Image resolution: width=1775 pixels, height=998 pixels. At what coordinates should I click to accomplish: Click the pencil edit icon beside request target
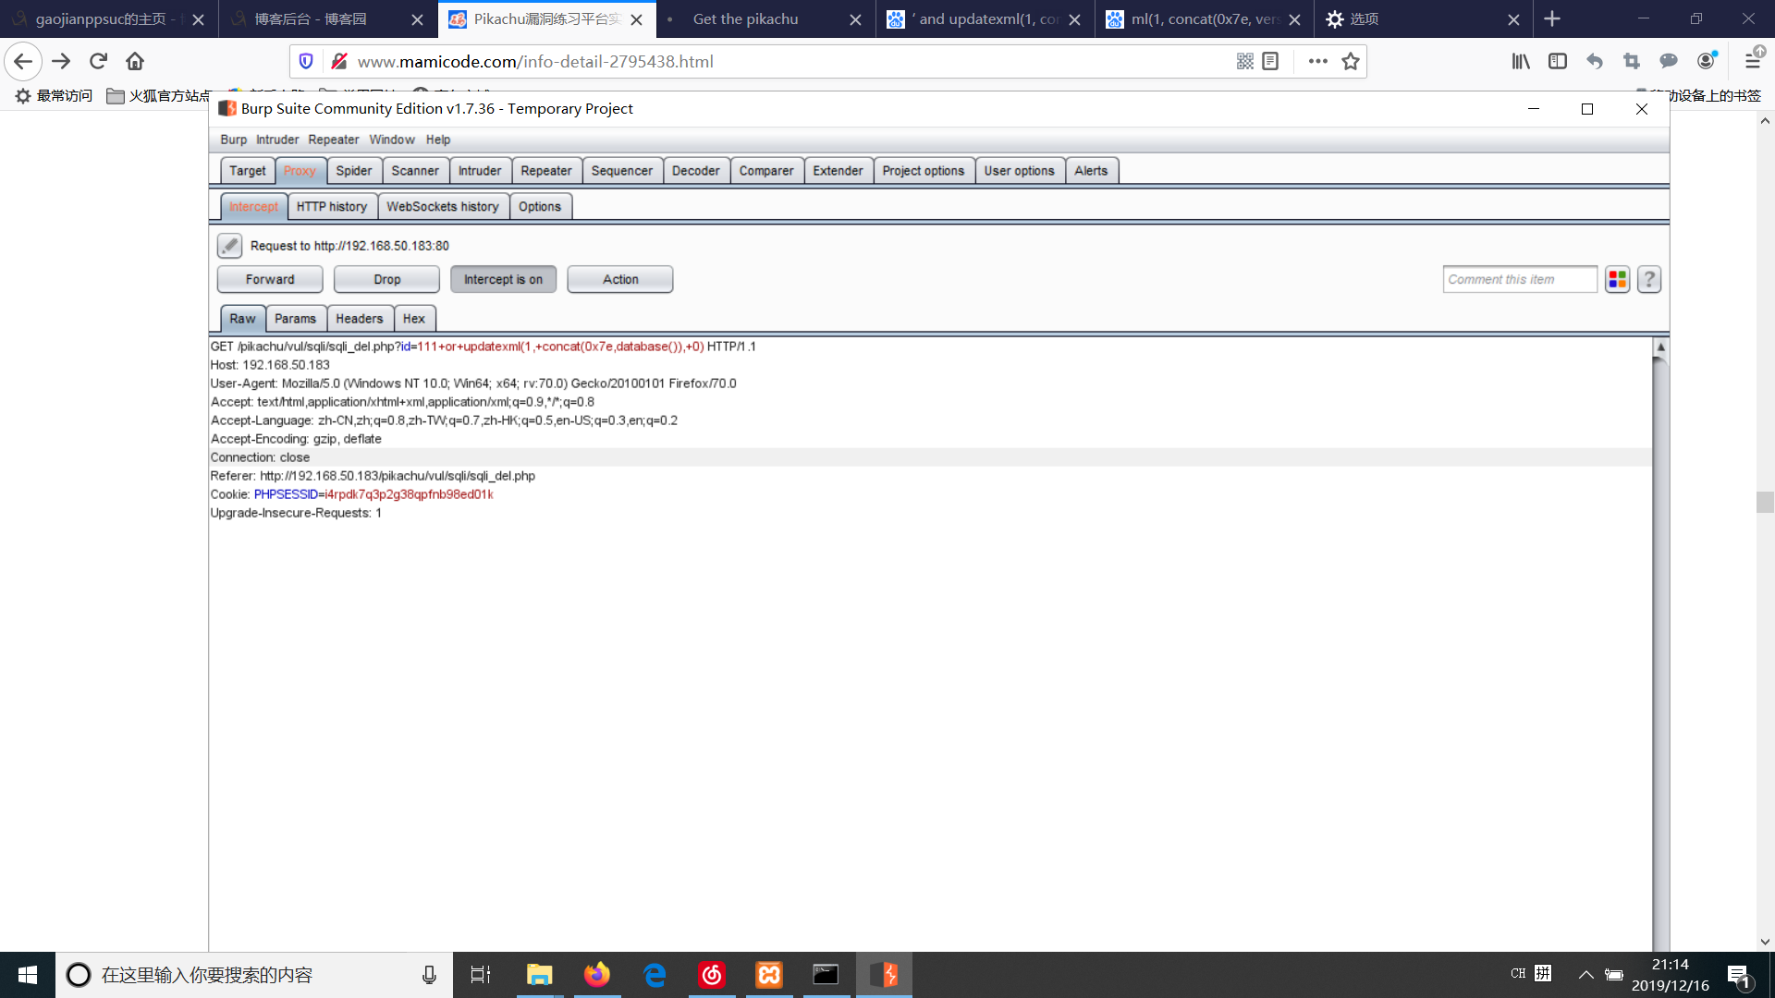(x=229, y=246)
